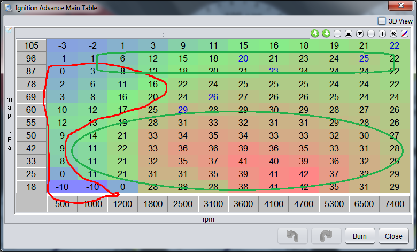Select the 33 kPa map axis bin
Viewport: 417px width, 252px height.
coord(32,161)
